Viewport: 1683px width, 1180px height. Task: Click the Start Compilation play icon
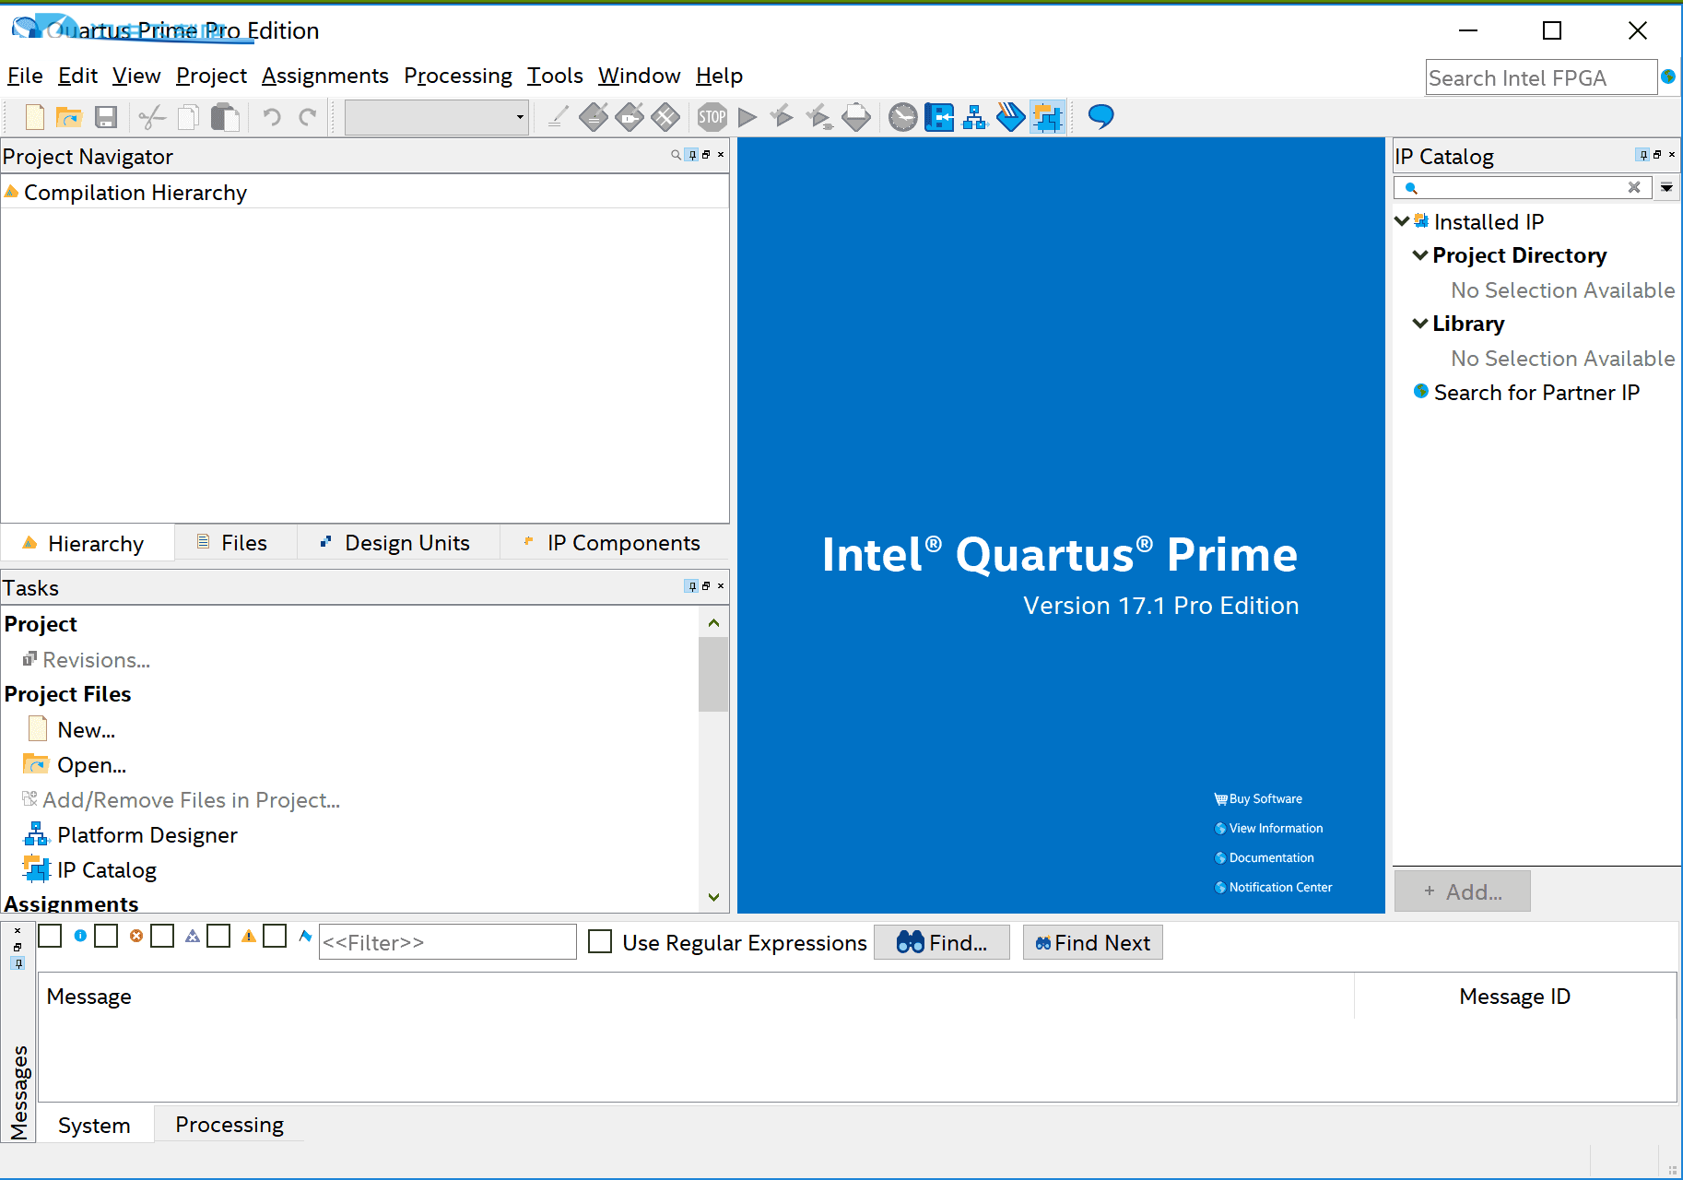pyautogui.click(x=747, y=117)
